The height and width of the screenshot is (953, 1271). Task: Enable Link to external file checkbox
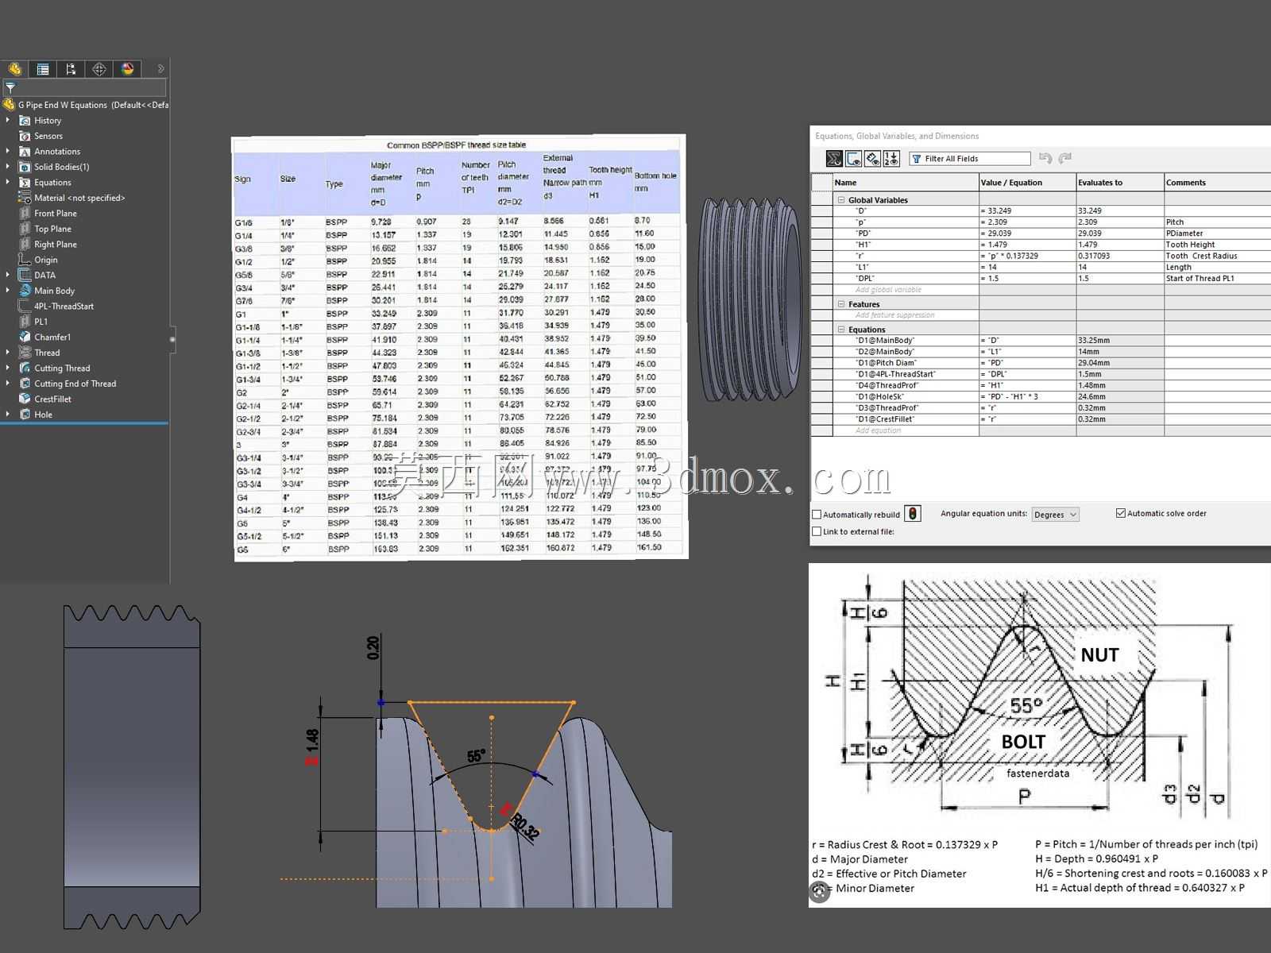coord(817,531)
